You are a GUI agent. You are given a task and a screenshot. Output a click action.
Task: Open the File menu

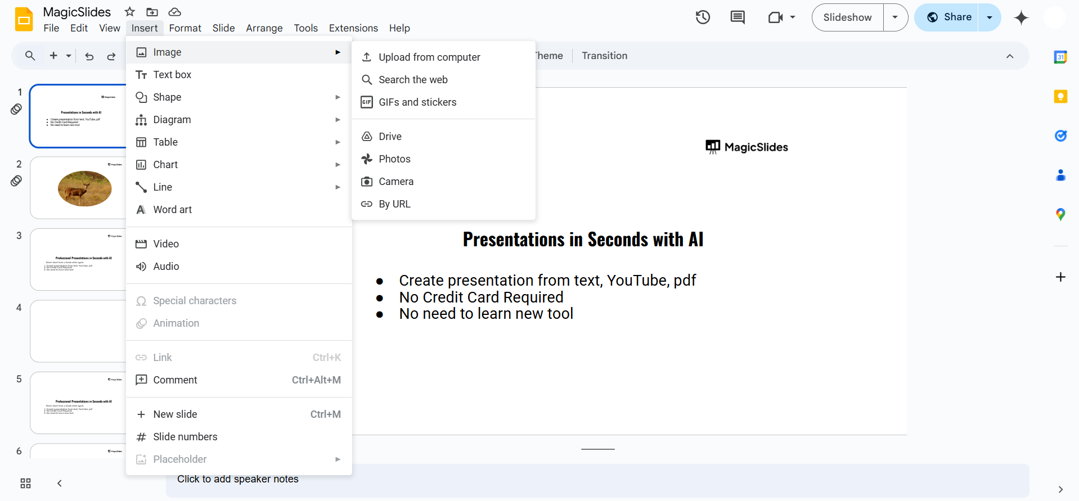[51, 28]
